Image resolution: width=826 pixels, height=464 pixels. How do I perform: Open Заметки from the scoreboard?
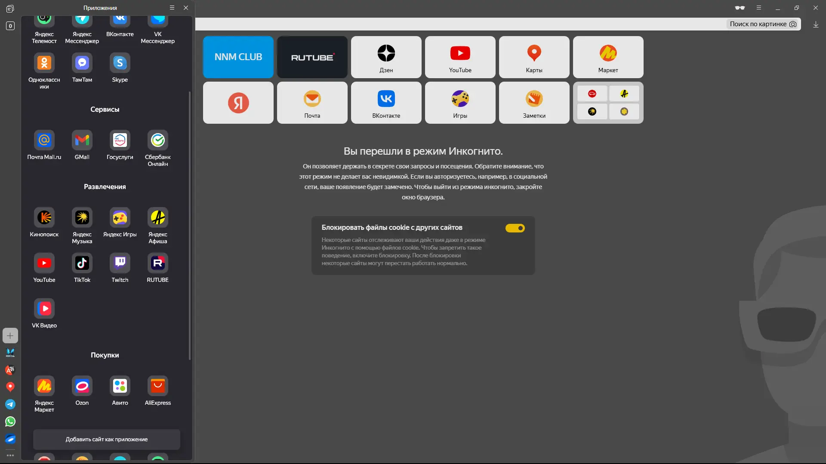tap(534, 103)
